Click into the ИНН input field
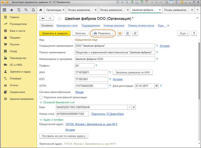Image resolution: width=201 pixels, height=148 pixels. click(91, 72)
